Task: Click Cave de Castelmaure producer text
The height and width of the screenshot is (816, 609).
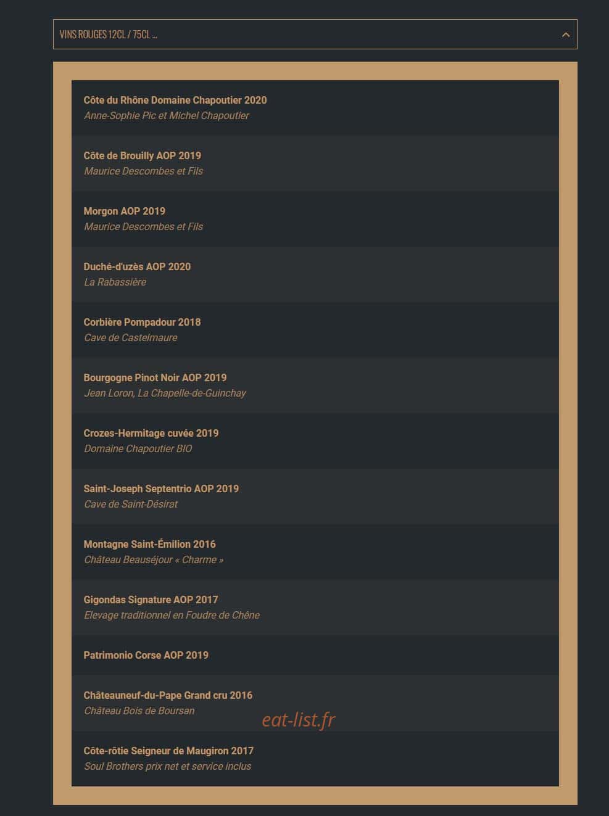Action: click(131, 337)
